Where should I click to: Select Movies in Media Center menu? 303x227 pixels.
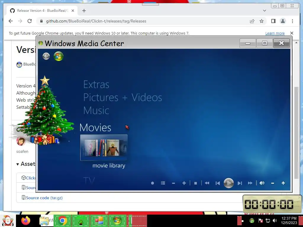95,128
